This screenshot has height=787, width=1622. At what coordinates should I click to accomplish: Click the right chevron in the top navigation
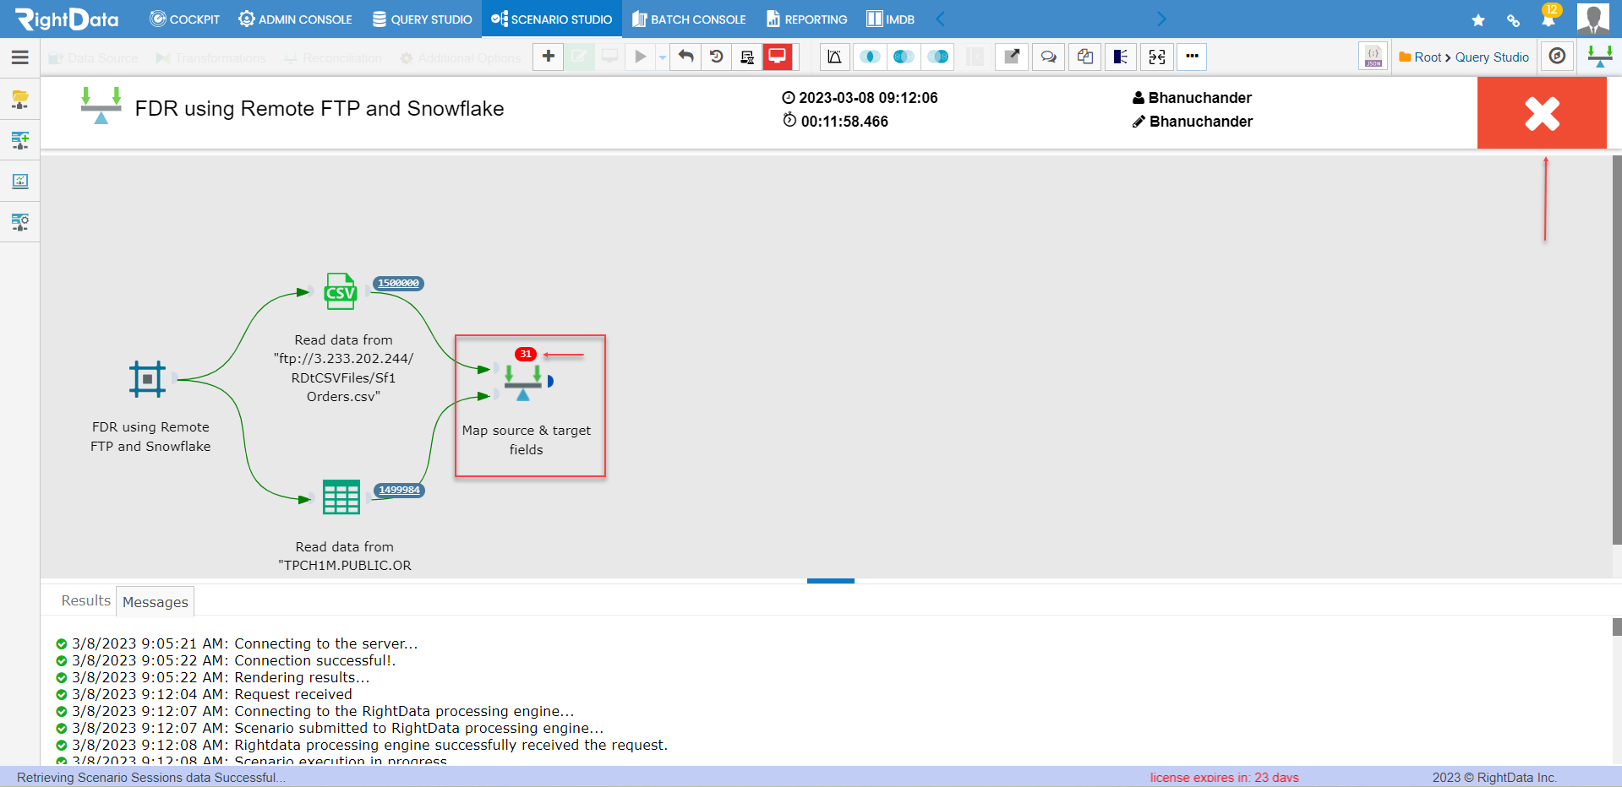pos(1161,19)
